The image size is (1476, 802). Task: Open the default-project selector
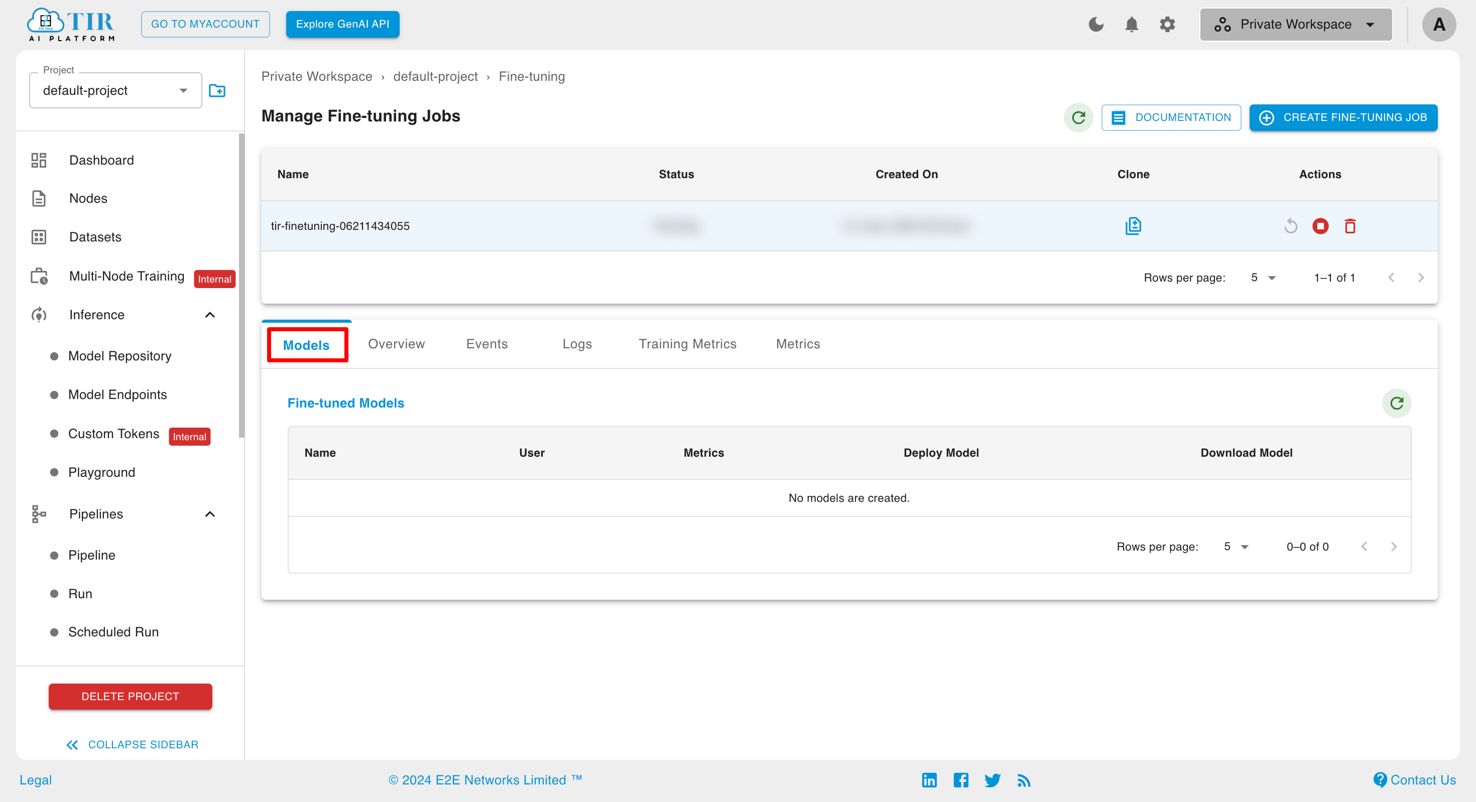pyautogui.click(x=115, y=90)
